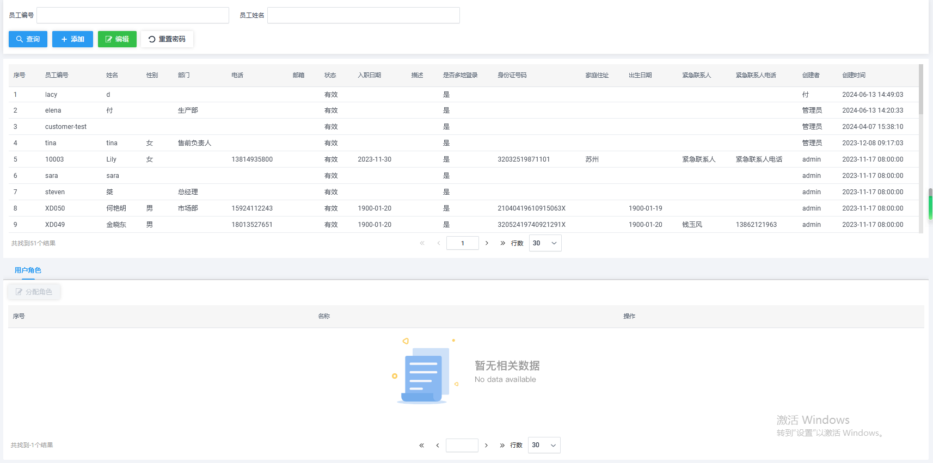Click the green 编辑 edit button
Image resolution: width=933 pixels, height=463 pixels.
tap(117, 39)
